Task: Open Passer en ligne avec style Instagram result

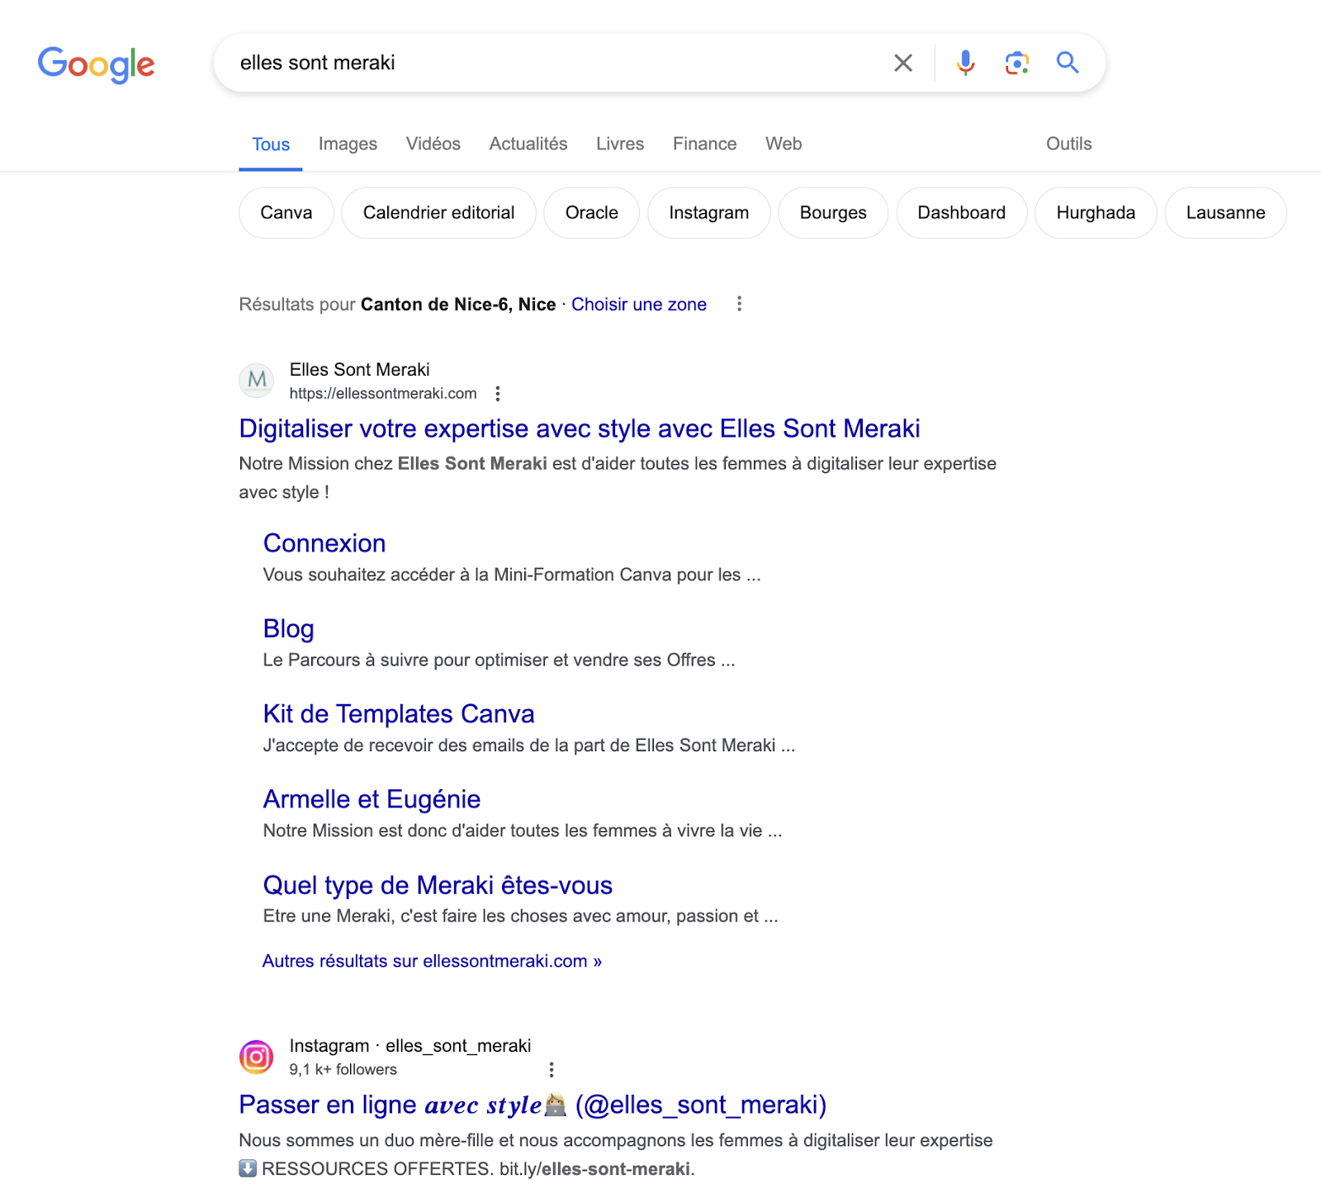Action: coord(533,1105)
